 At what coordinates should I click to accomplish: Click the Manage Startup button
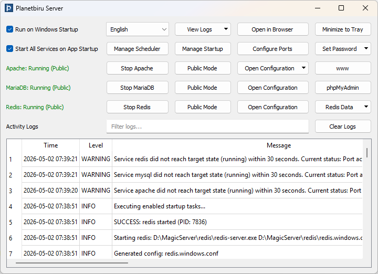tap(203, 49)
